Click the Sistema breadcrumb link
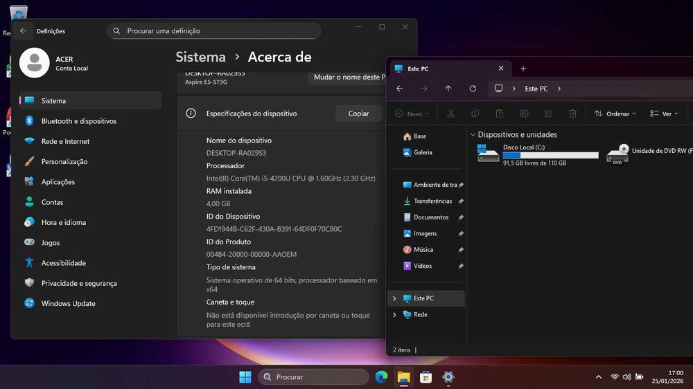 tap(201, 57)
